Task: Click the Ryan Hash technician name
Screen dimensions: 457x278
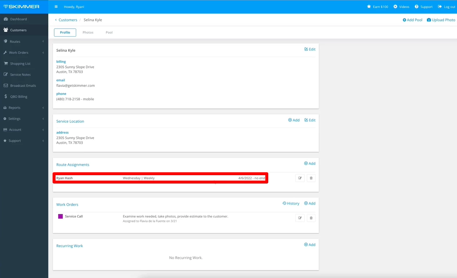Action: click(64, 178)
